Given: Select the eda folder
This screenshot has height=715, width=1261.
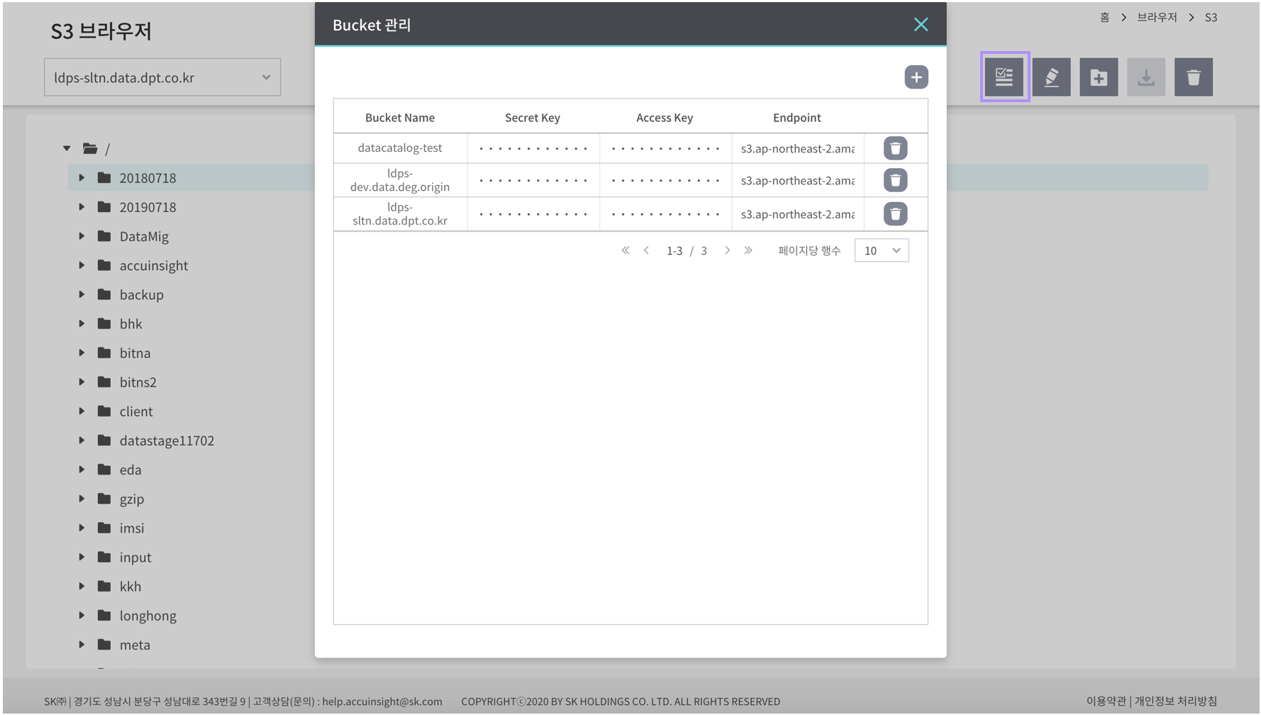Looking at the screenshot, I should click(x=130, y=470).
